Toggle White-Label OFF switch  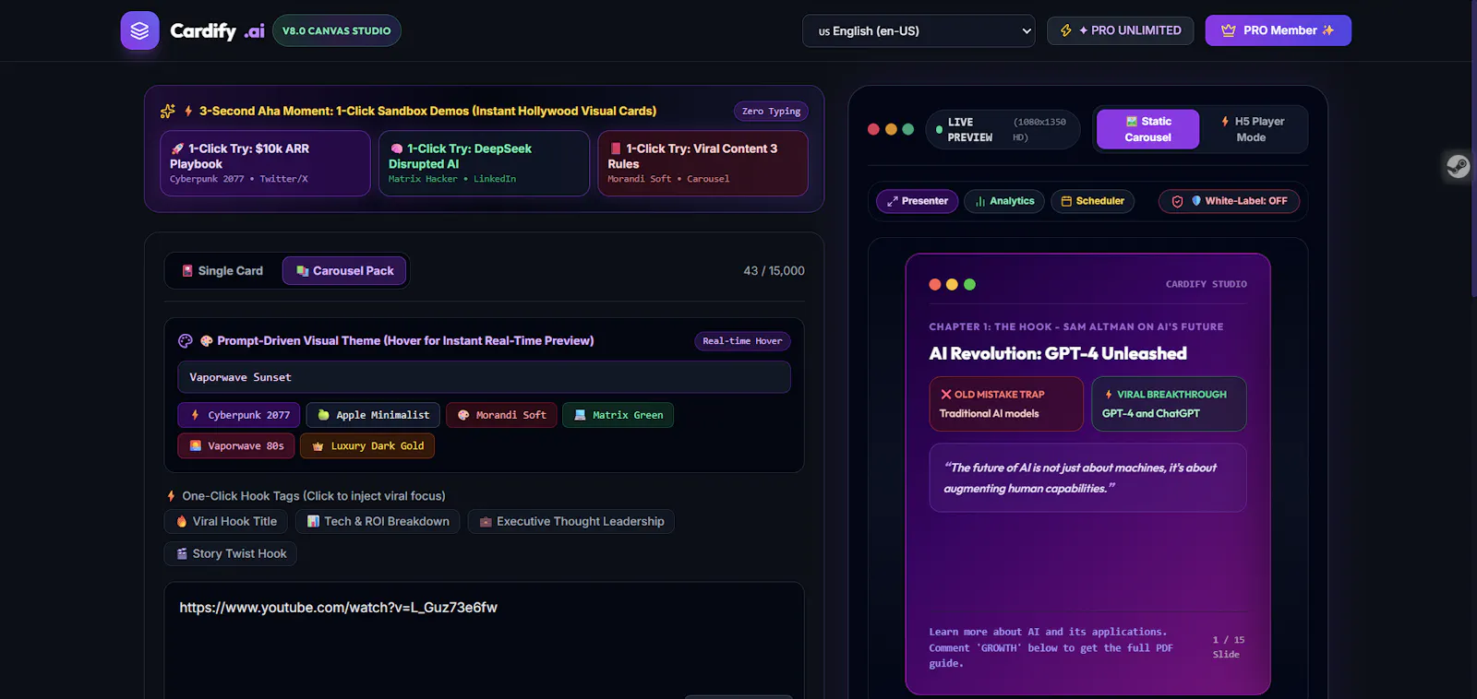1229,201
